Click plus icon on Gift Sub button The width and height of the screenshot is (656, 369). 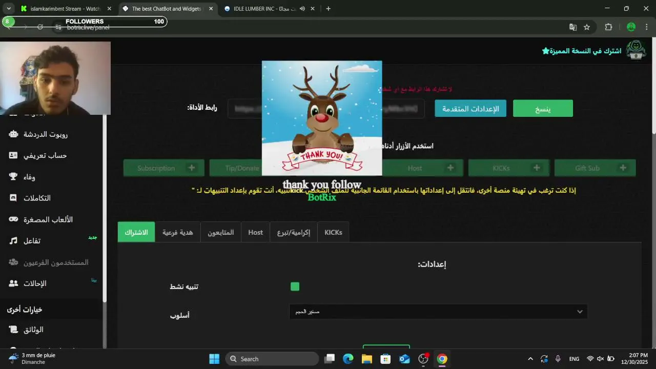coord(623,168)
